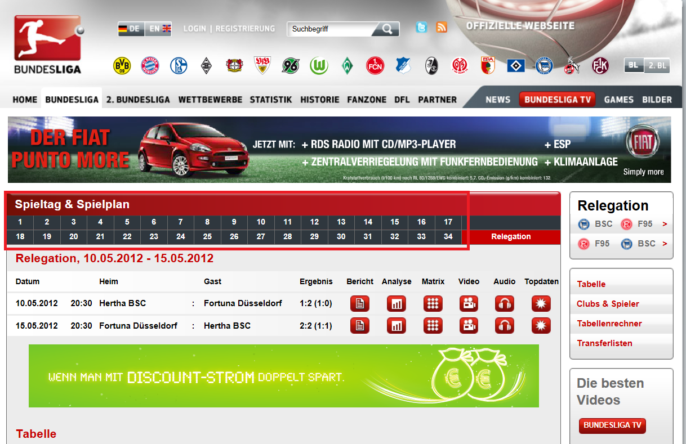686x444 pixels.
Task: Click the search magnifier icon
Action: coord(387,29)
